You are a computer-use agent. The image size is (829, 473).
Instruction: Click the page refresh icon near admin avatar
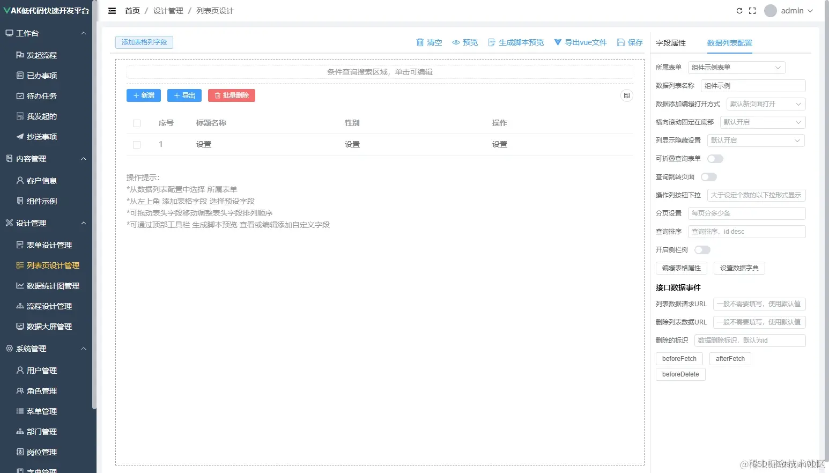(739, 10)
